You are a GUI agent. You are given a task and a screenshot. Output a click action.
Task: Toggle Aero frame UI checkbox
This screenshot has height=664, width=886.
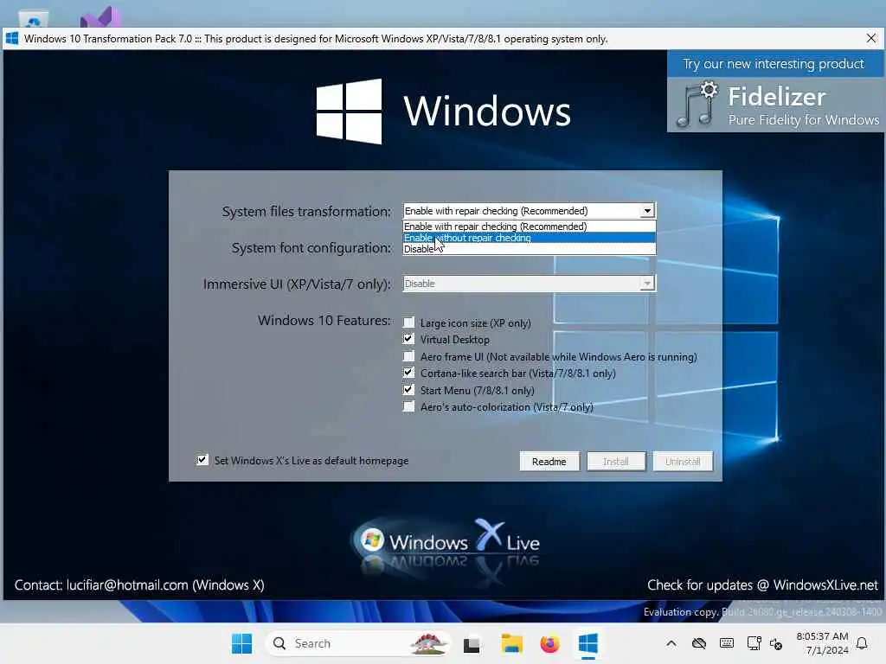(408, 355)
